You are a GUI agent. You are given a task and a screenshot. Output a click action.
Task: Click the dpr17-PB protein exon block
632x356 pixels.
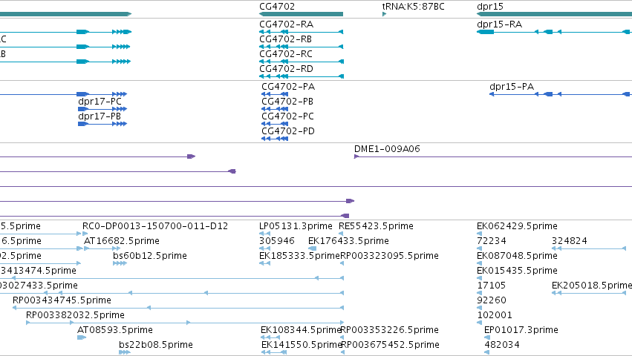coord(83,124)
